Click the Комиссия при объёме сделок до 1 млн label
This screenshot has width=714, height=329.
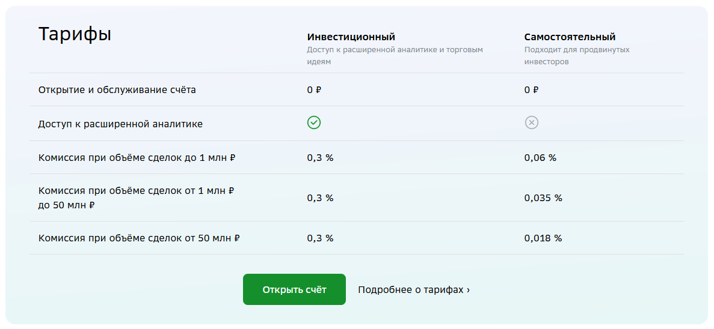pyautogui.click(x=137, y=158)
